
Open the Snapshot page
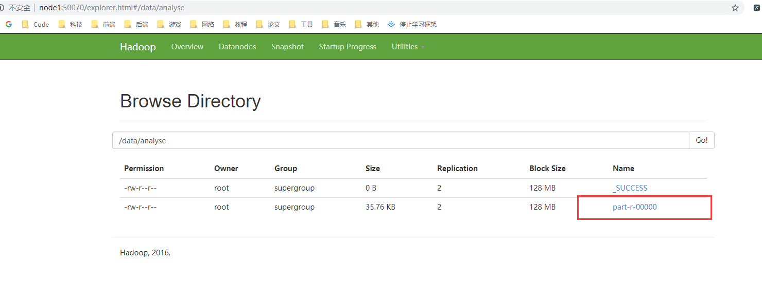tap(287, 47)
